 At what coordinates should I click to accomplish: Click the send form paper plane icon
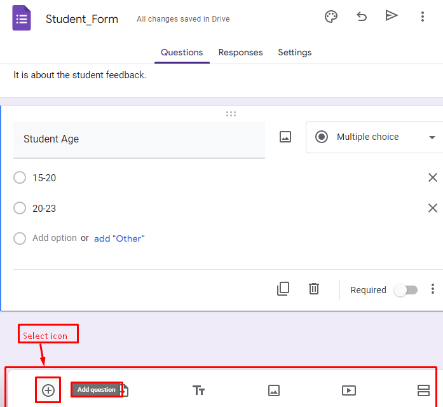(x=392, y=15)
